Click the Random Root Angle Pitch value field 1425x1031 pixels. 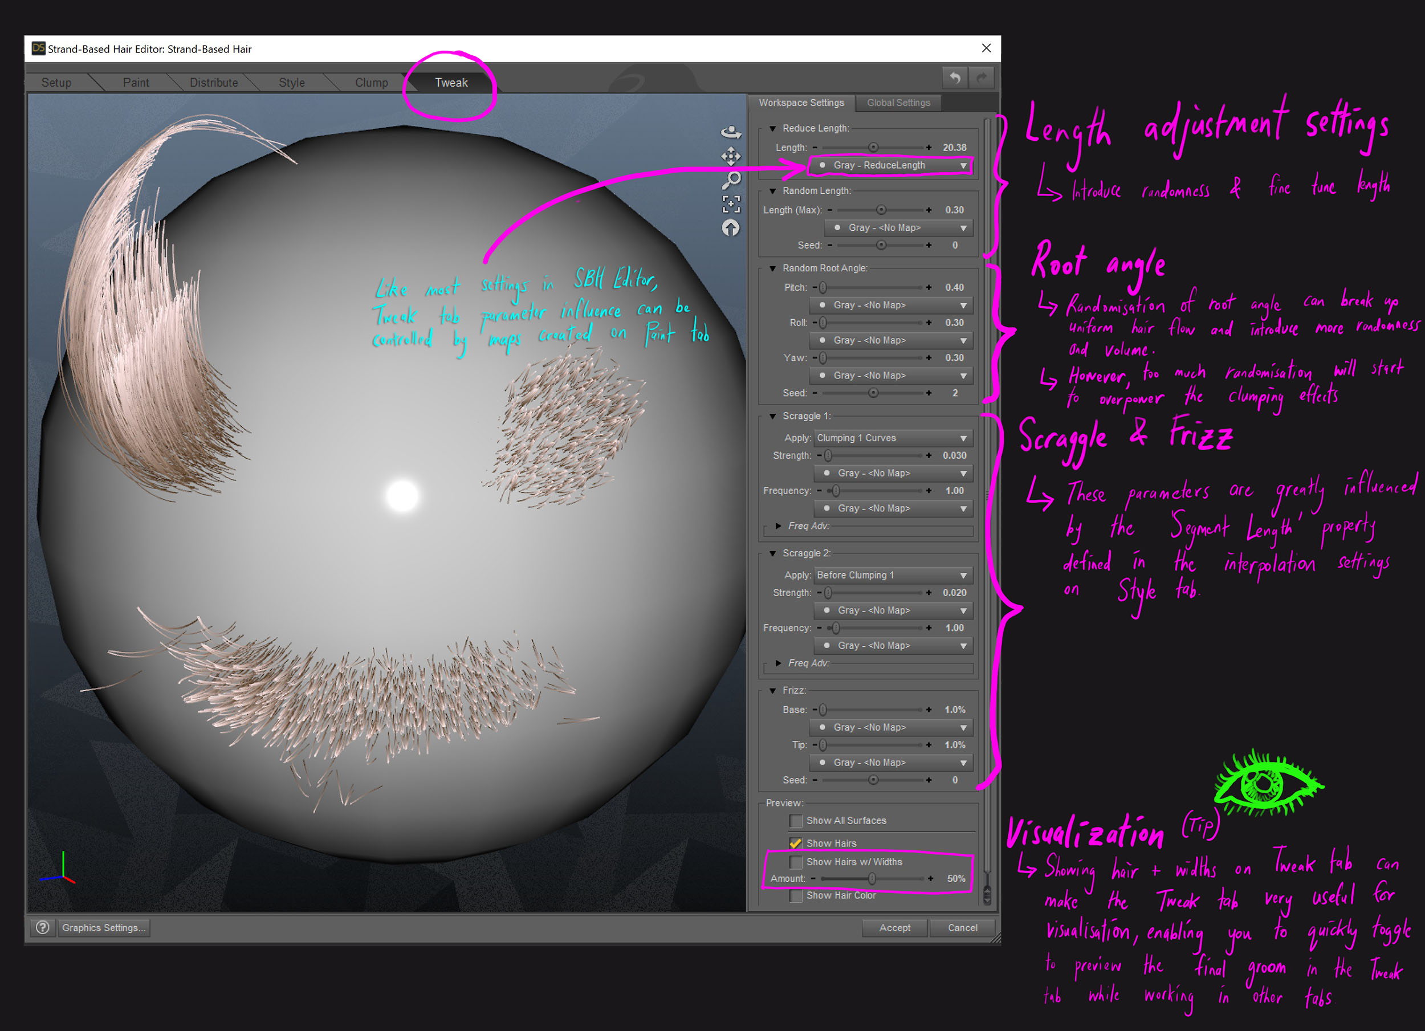point(954,287)
